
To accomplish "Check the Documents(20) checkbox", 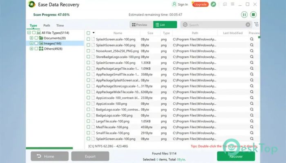I will tap(36, 38).
